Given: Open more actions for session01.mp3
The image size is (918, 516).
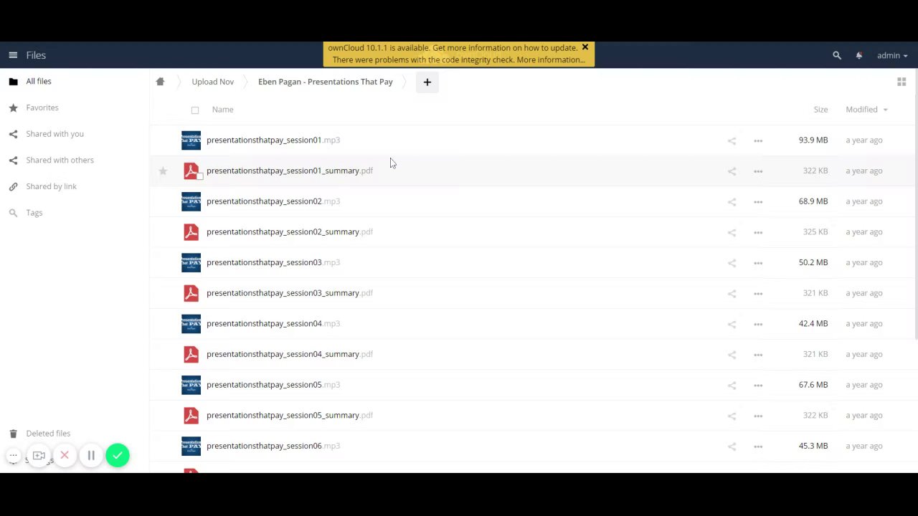Looking at the screenshot, I should pyautogui.click(x=758, y=140).
